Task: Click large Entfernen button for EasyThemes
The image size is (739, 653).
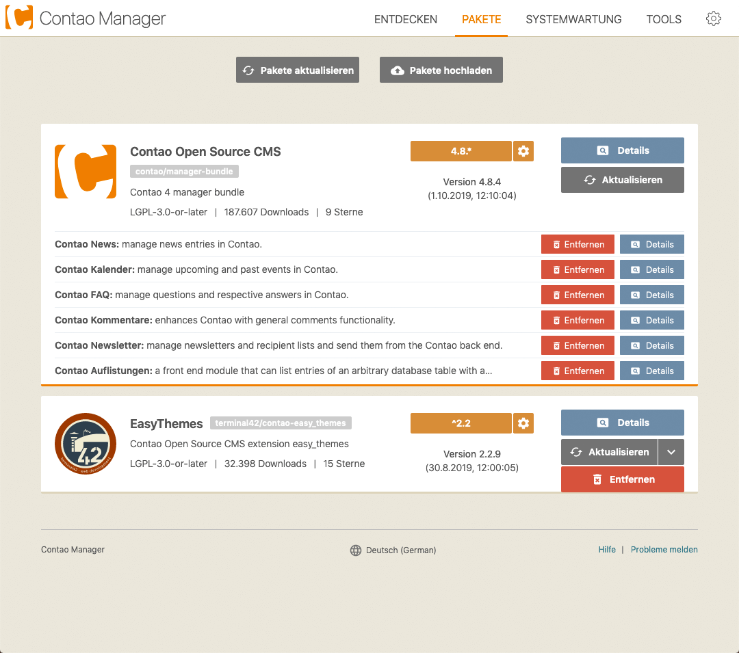Action: coord(622,479)
